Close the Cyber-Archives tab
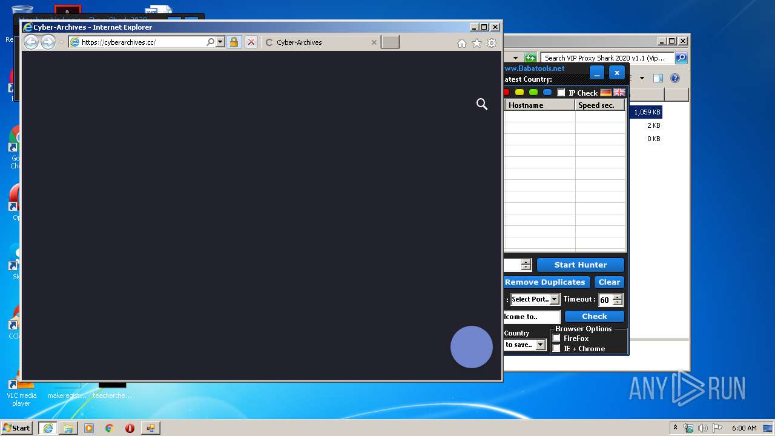This screenshot has width=775, height=436. pyautogui.click(x=374, y=42)
